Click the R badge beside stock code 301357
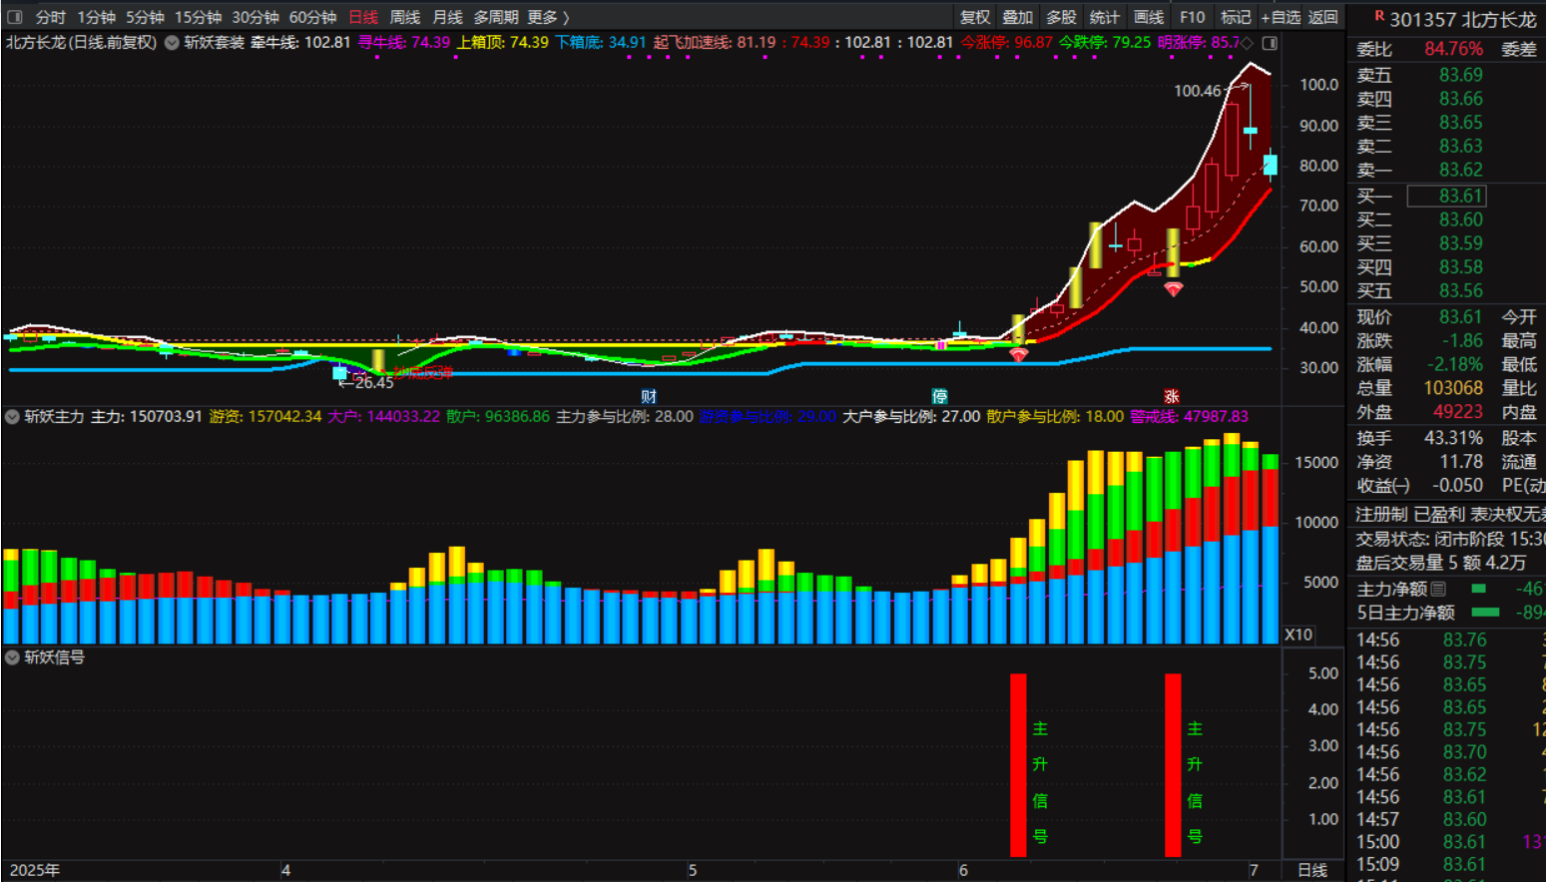Viewport: 1546px width, 882px height. tap(1378, 16)
